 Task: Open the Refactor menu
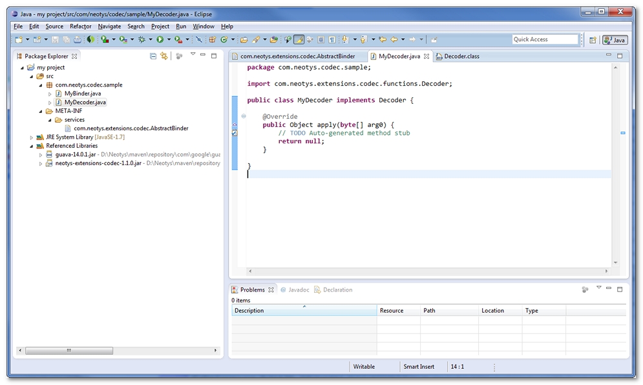(80, 26)
